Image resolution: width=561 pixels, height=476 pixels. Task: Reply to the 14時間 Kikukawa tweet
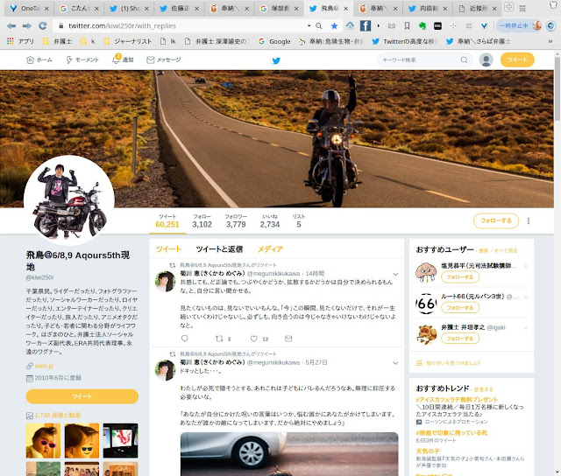(x=185, y=339)
